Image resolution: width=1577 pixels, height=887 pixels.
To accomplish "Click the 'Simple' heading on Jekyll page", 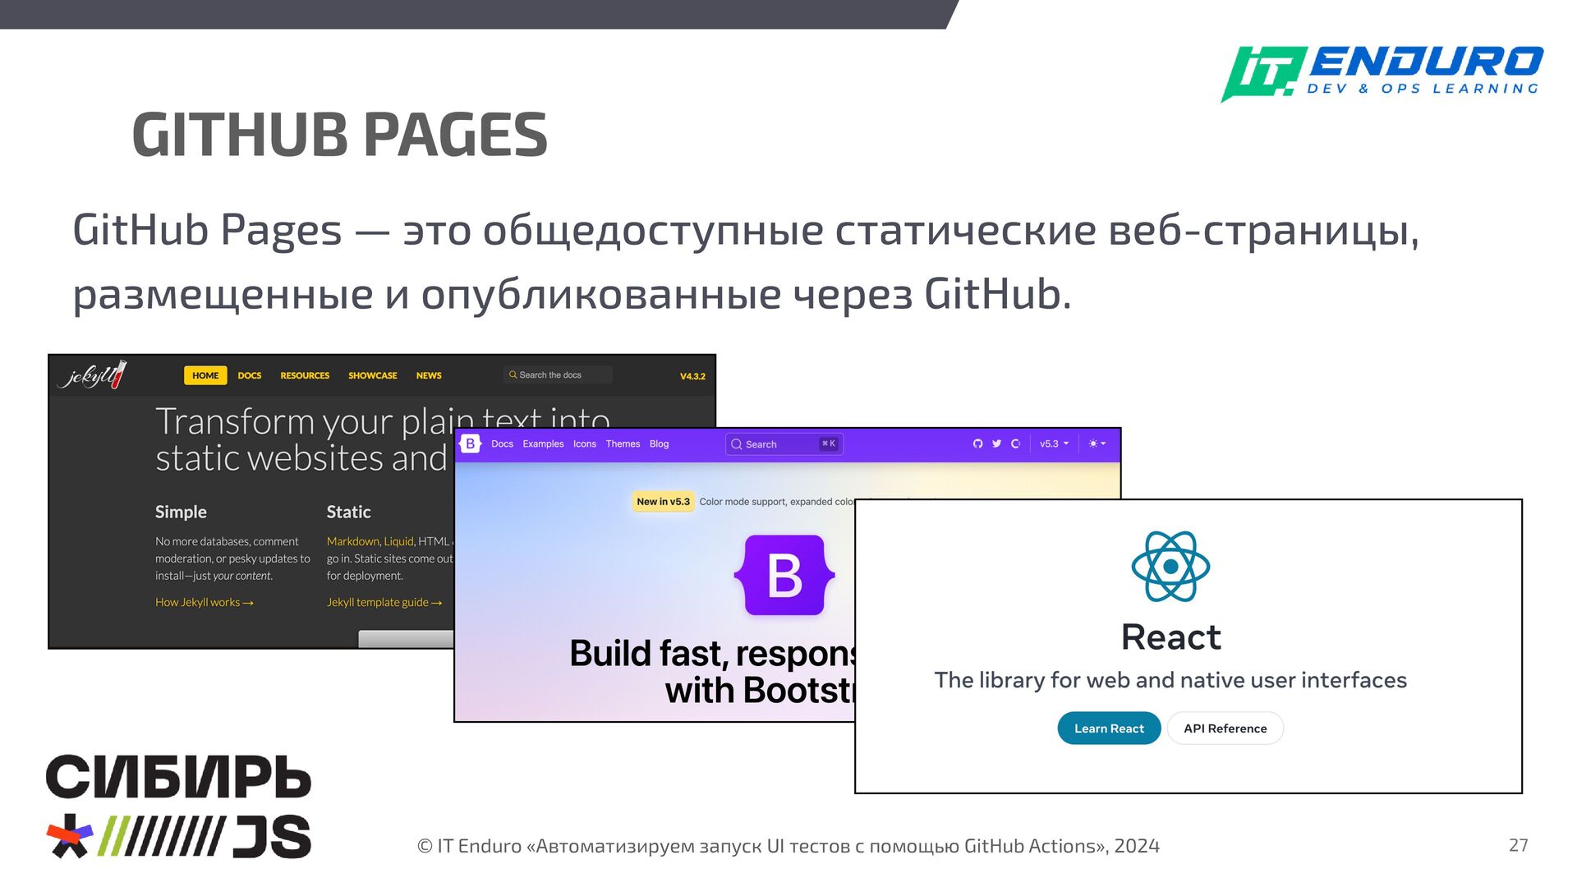I will 181,512.
